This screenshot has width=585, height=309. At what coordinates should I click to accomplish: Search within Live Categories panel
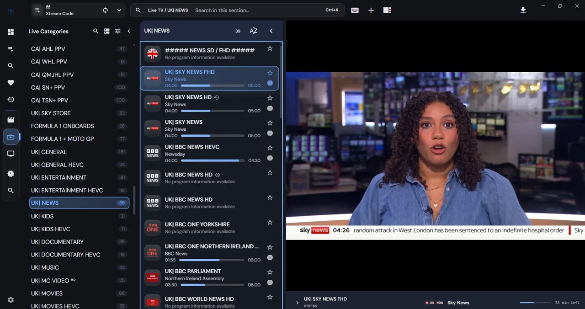tap(96, 31)
